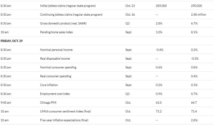
Task: Click the Real consumer spending label
Action: (x=56, y=76)
